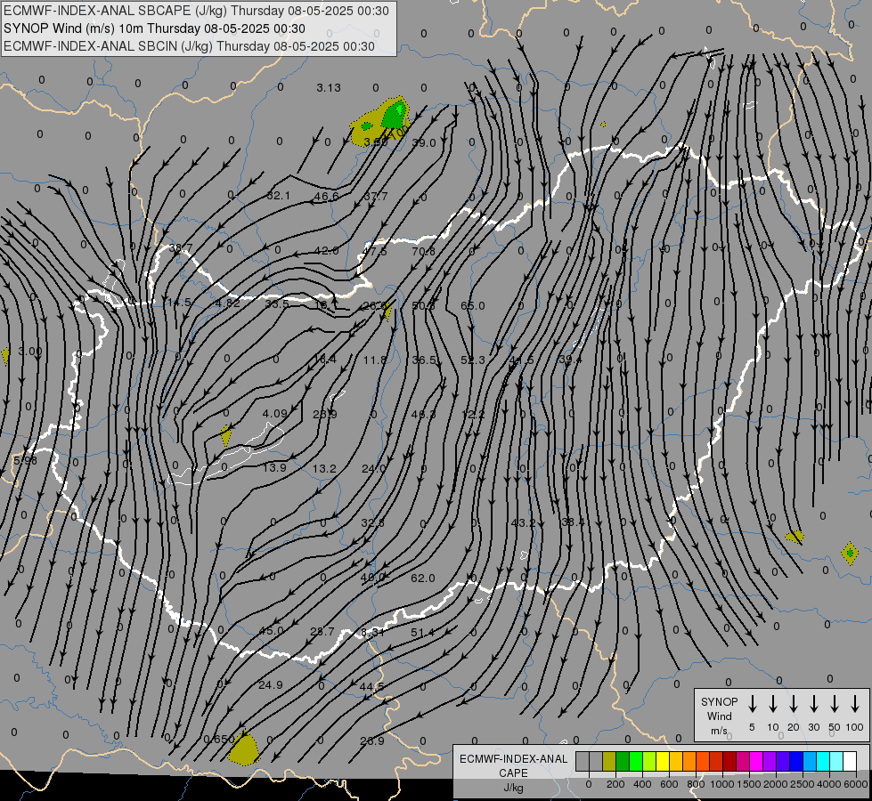Click the wind arrow above the 100 label

pos(855,704)
